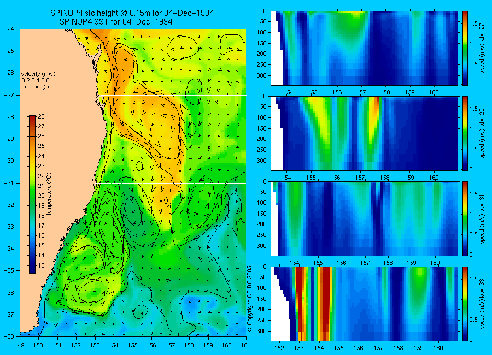Screen dimensions: 492x355
Task: Click the '-29' latitude tick on the map
Action: click(9, 139)
